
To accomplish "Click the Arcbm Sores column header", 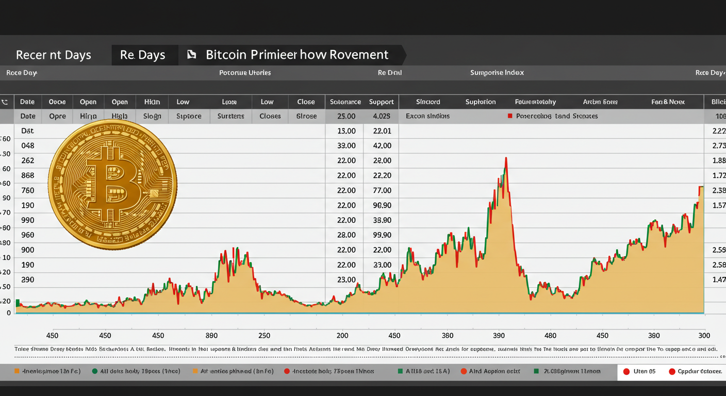I will point(600,102).
